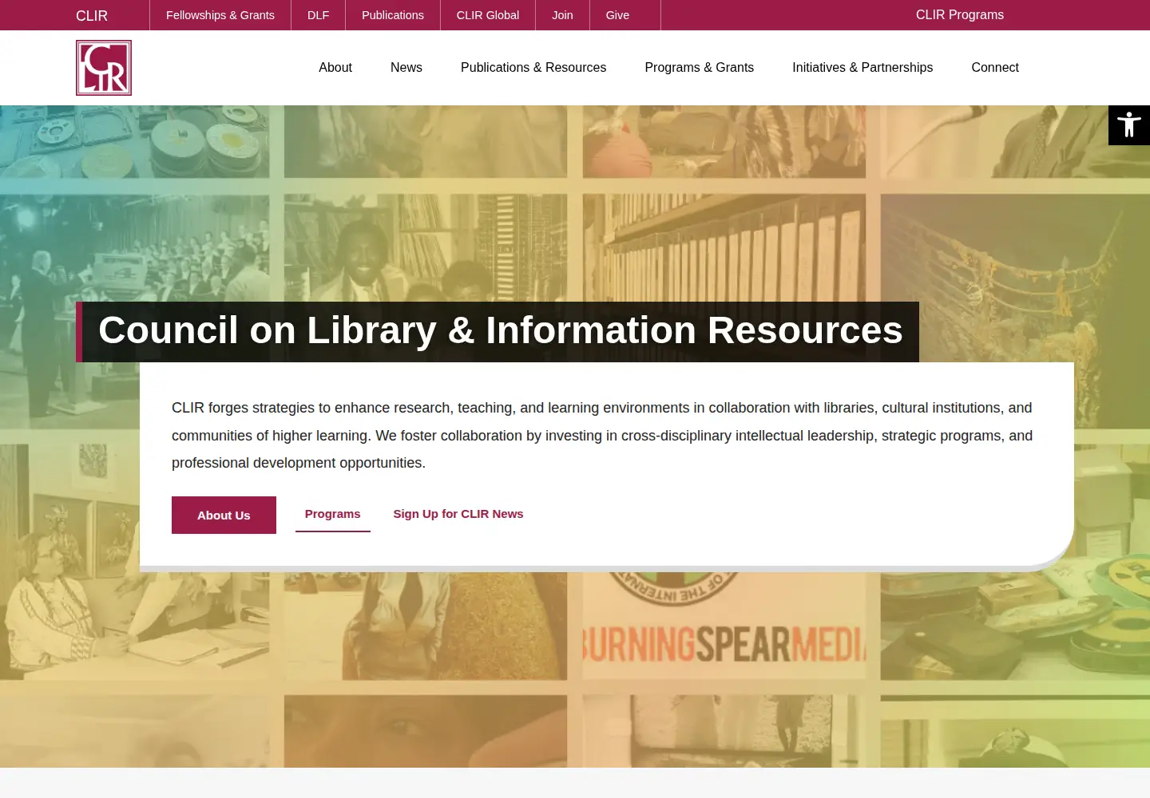
Task: Expand the Connect menu
Action: pyautogui.click(x=995, y=68)
